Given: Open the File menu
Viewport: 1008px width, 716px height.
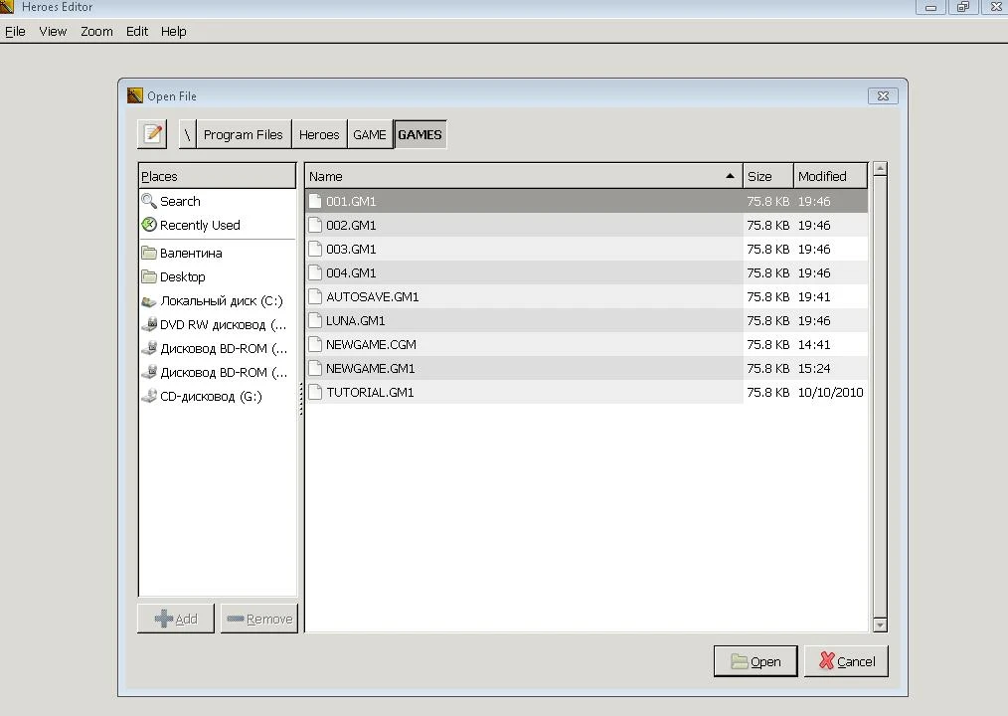Looking at the screenshot, I should (15, 31).
